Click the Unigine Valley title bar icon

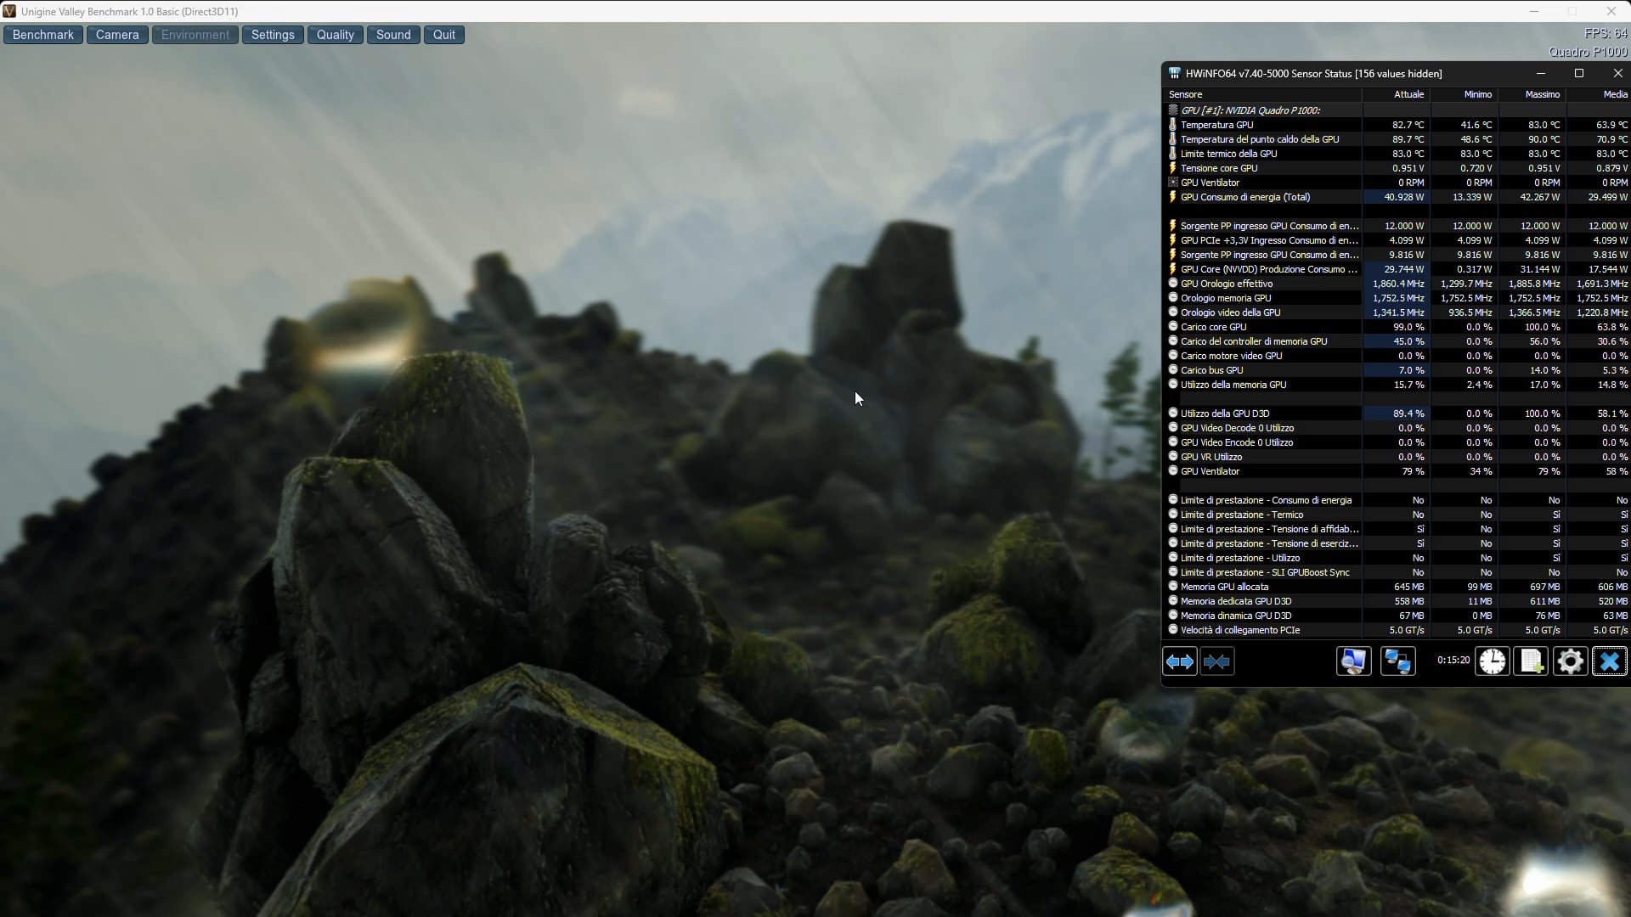(9, 11)
